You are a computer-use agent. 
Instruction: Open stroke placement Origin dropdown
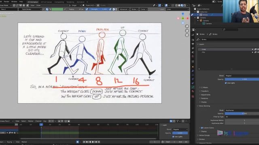(x=74, y=5)
